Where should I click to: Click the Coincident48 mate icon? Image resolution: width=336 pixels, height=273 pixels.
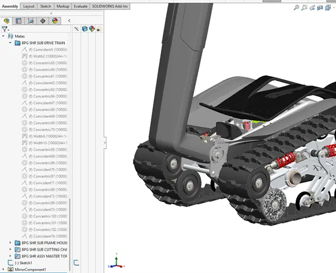[25, 116]
